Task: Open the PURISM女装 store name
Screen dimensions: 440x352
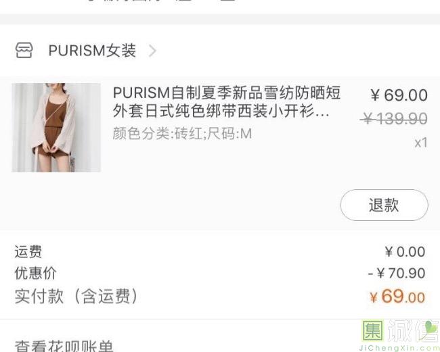Action: pyautogui.click(x=92, y=51)
